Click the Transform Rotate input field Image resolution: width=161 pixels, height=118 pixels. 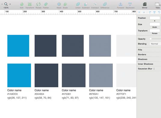tap(155, 30)
